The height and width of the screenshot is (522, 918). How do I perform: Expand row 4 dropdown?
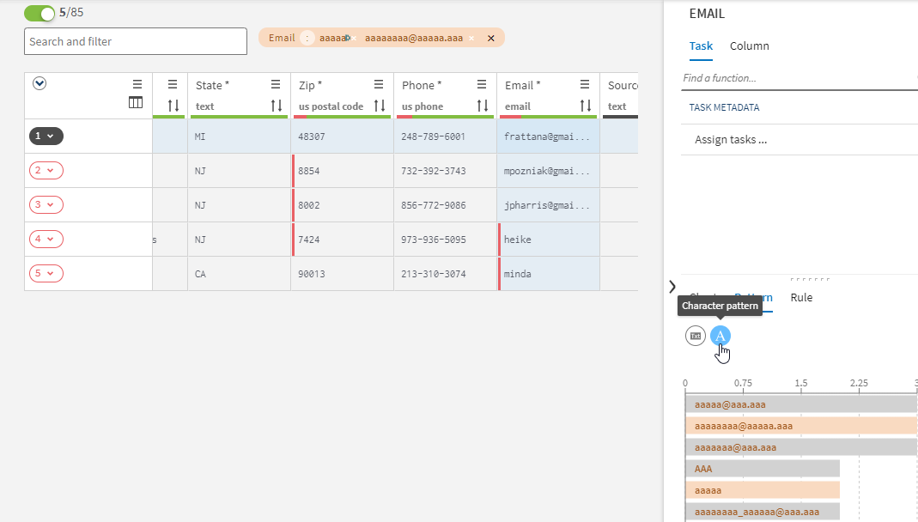[x=46, y=239]
